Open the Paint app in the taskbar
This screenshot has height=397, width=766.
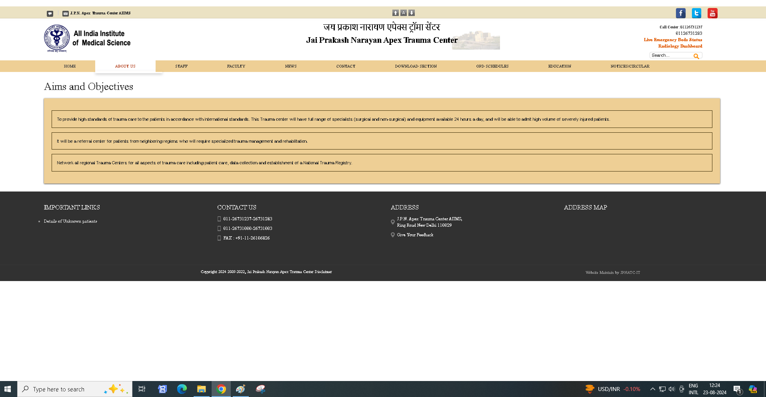click(x=240, y=389)
